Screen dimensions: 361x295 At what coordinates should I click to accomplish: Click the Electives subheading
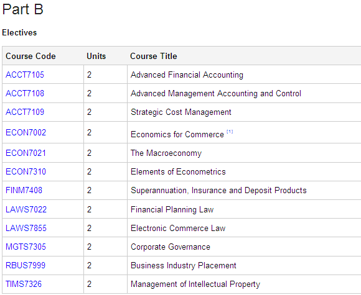point(19,33)
